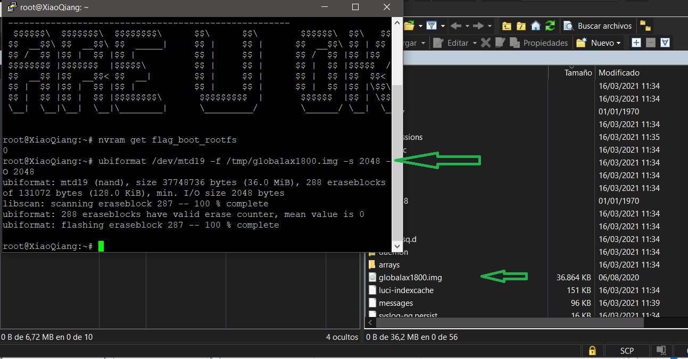Click the 06/08/2020 modified date
This screenshot has height=359, width=688.
point(620,277)
